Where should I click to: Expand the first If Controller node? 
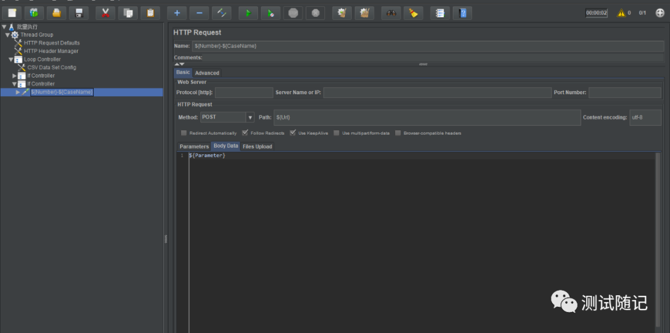point(14,76)
